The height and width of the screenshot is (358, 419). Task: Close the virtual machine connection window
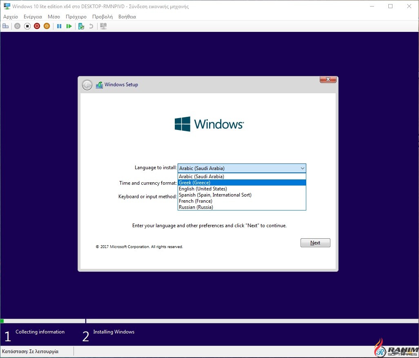coord(409,6)
